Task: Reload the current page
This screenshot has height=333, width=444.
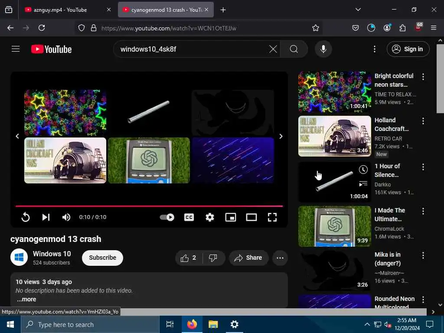Action: pyautogui.click(x=42, y=28)
